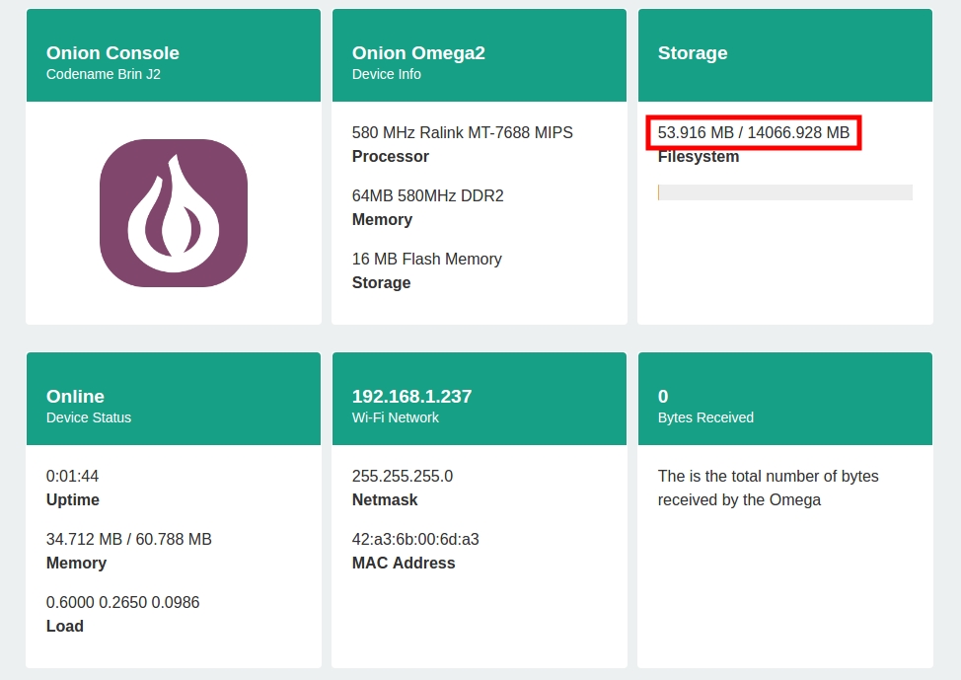Screen dimensions: 961x680
Task: Click the 'Device Info' subtitle
Action: [387, 74]
